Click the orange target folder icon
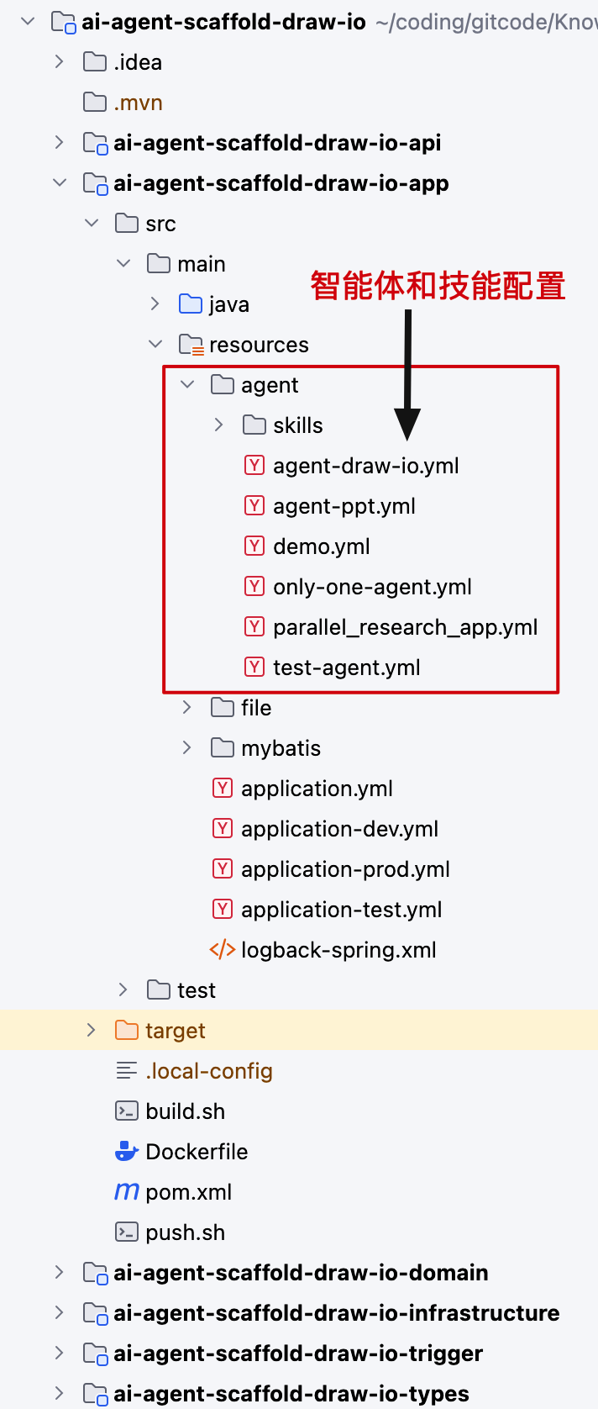Viewport: 598px width, 1409px height. [126, 1030]
